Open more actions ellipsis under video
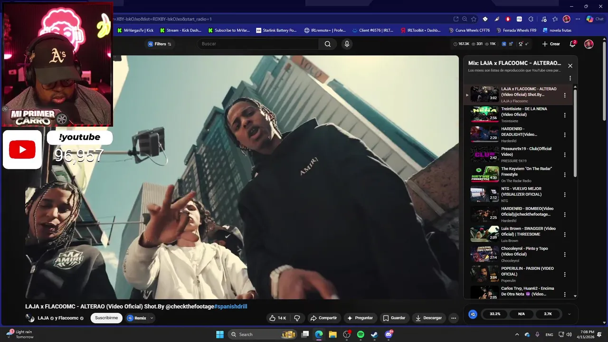 454,318
